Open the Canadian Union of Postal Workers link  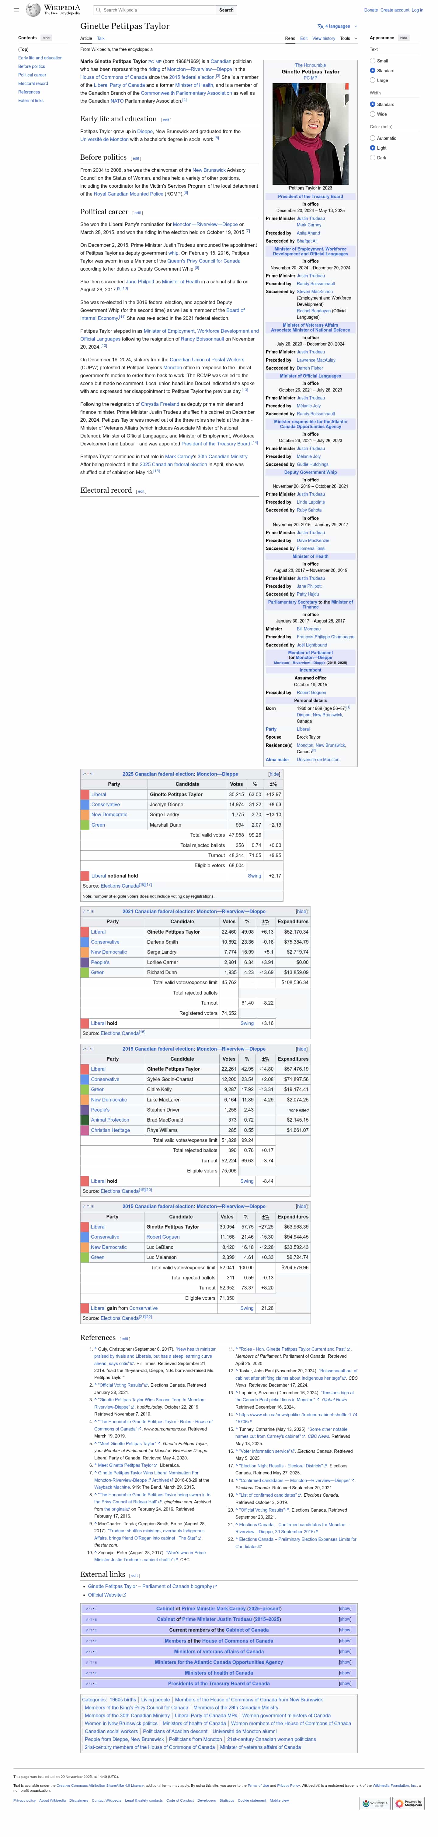tap(207, 360)
